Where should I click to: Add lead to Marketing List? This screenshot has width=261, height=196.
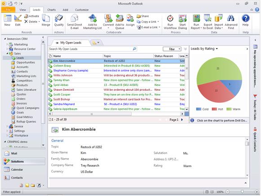(x=93, y=22)
